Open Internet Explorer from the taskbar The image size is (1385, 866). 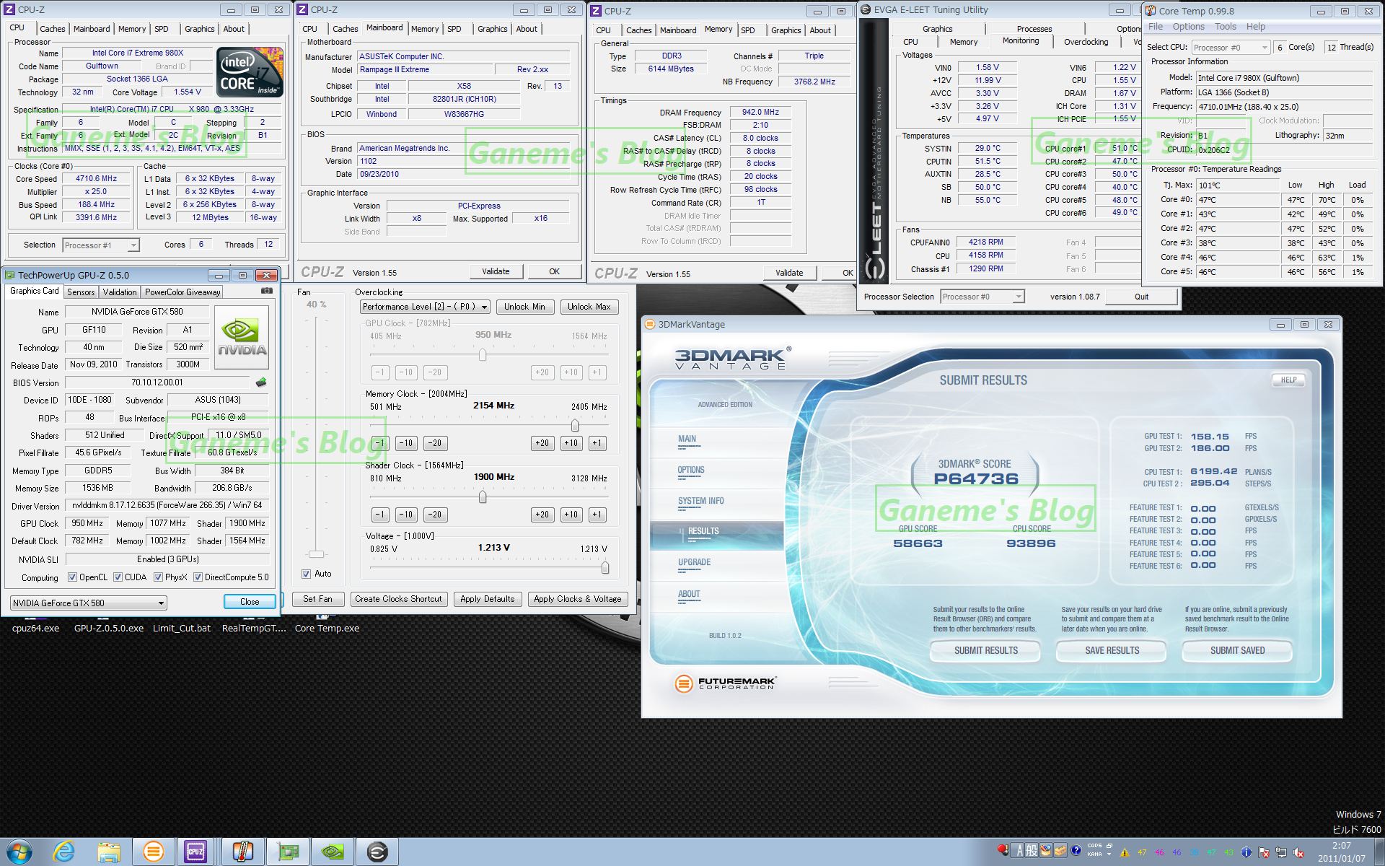[64, 852]
